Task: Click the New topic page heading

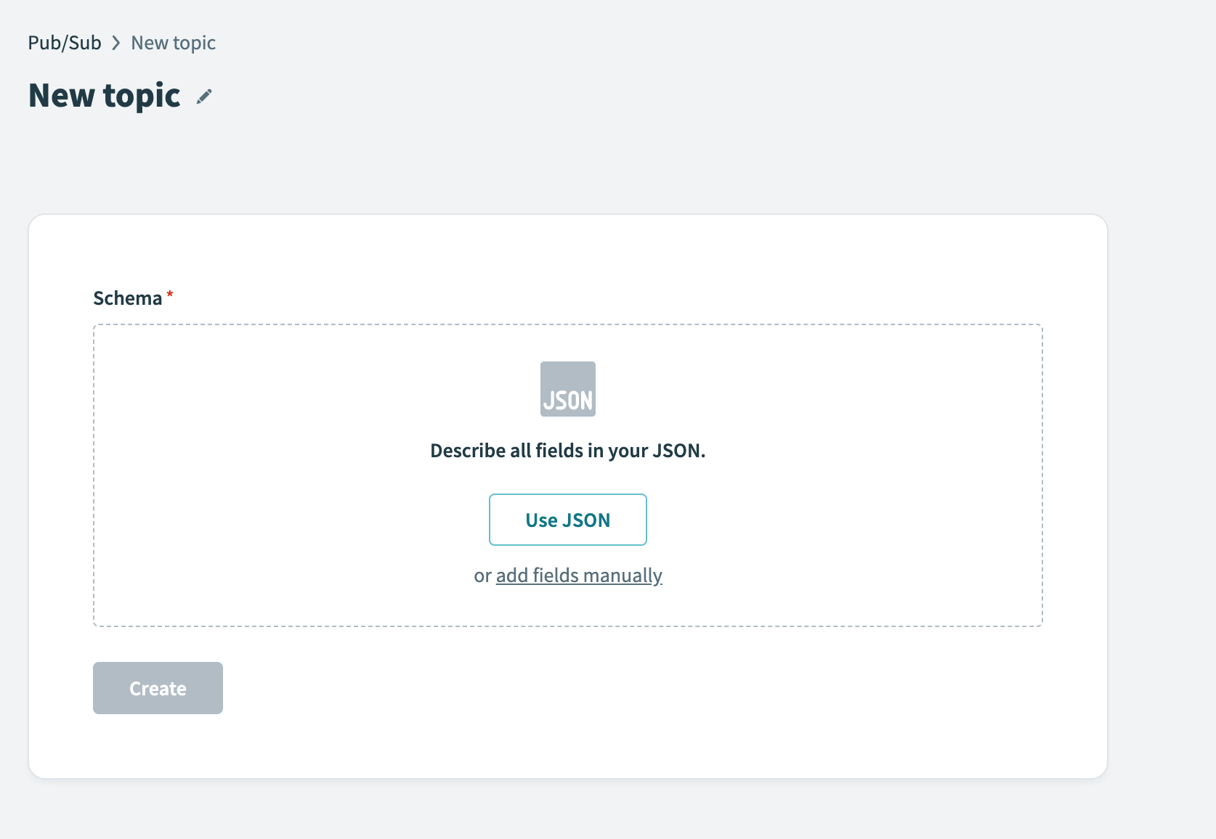Action: [105, 96]
